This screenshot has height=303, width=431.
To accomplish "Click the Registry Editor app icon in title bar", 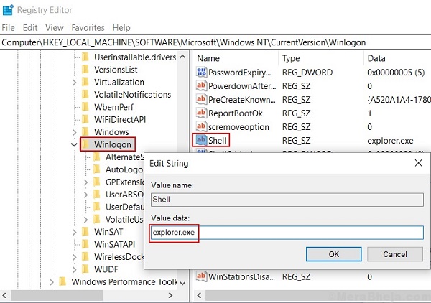I will click(8, 10).
